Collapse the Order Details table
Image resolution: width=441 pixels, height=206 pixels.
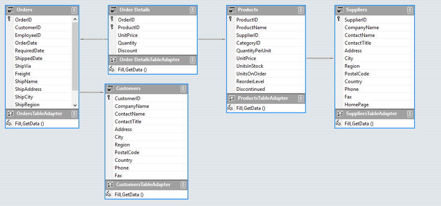tap(193, 10)
